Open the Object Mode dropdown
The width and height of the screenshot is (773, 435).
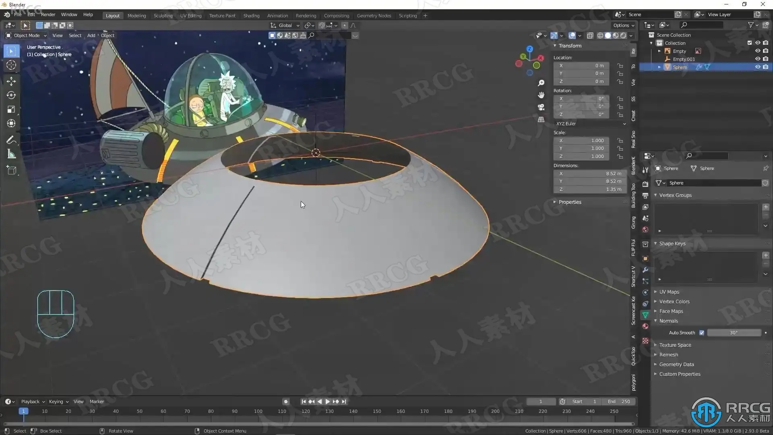pyautogui.click(x=26, y=35)
